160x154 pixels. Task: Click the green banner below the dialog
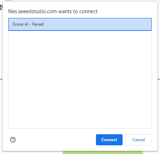point(103,153)
